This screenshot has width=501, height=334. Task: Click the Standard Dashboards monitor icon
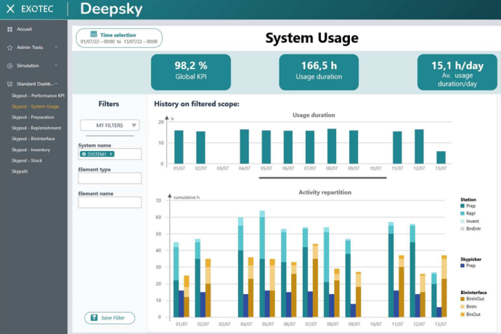pyautogui.click(x=10, y=84)
